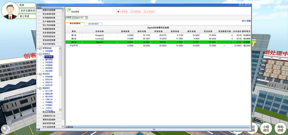Click the 综合表现 house icon in header

pyautogui.click(x=68, y=10)
